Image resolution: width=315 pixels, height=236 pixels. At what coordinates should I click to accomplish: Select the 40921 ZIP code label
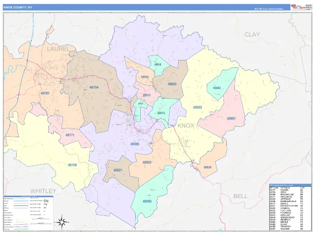pyautogui.click(x=118, y=170)
